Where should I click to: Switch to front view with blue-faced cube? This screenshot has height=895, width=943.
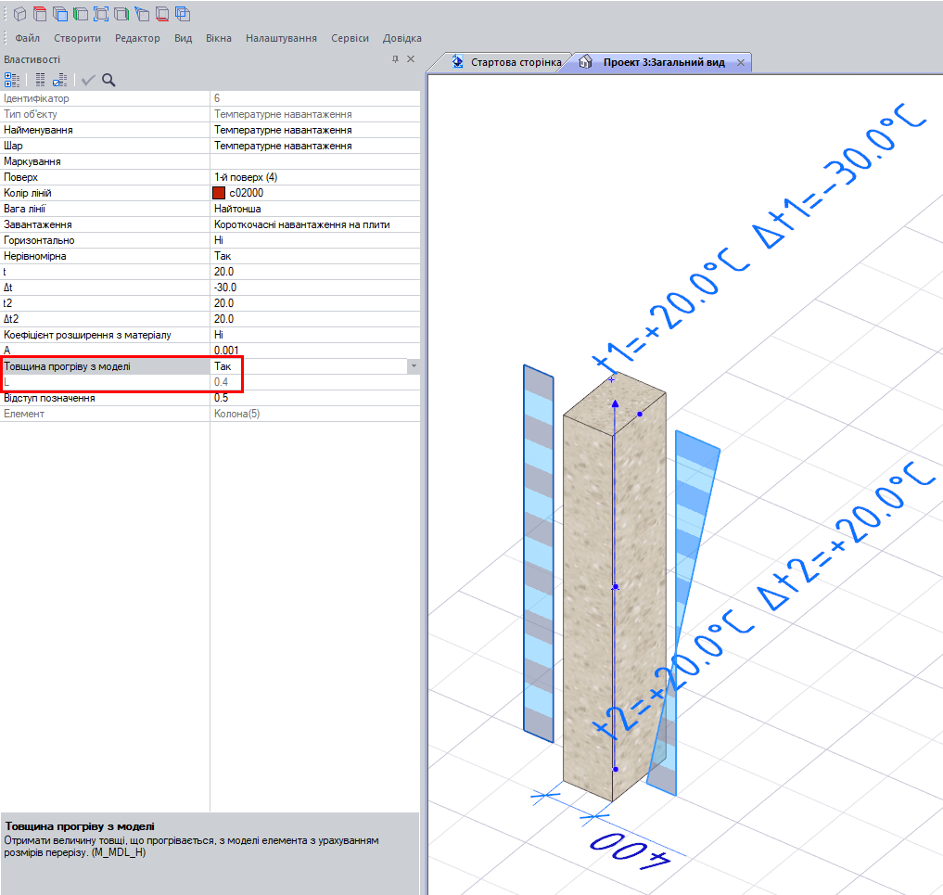coord(60,14)
